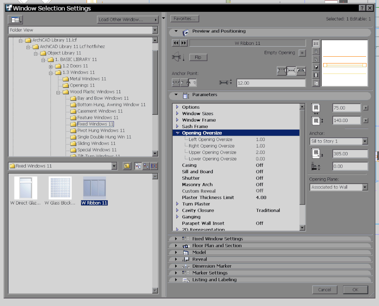Collapse the 1.3 Windows 11 tree node

point(51,73)
